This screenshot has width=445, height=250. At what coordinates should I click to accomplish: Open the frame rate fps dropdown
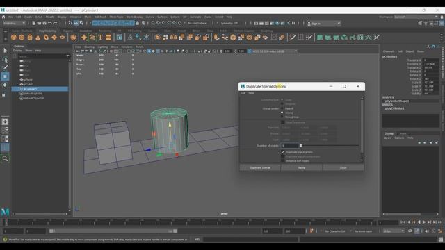coord(394,231)
